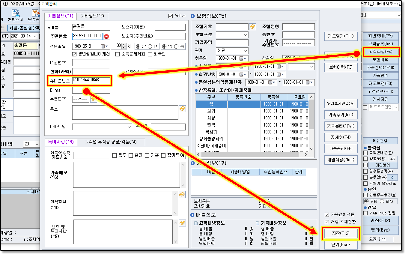
Task: Enable the 외국인 checkbox
Action: [x=150, y=54]
